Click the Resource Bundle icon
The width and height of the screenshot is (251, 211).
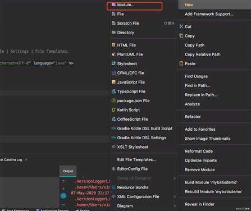click(113, 187)
